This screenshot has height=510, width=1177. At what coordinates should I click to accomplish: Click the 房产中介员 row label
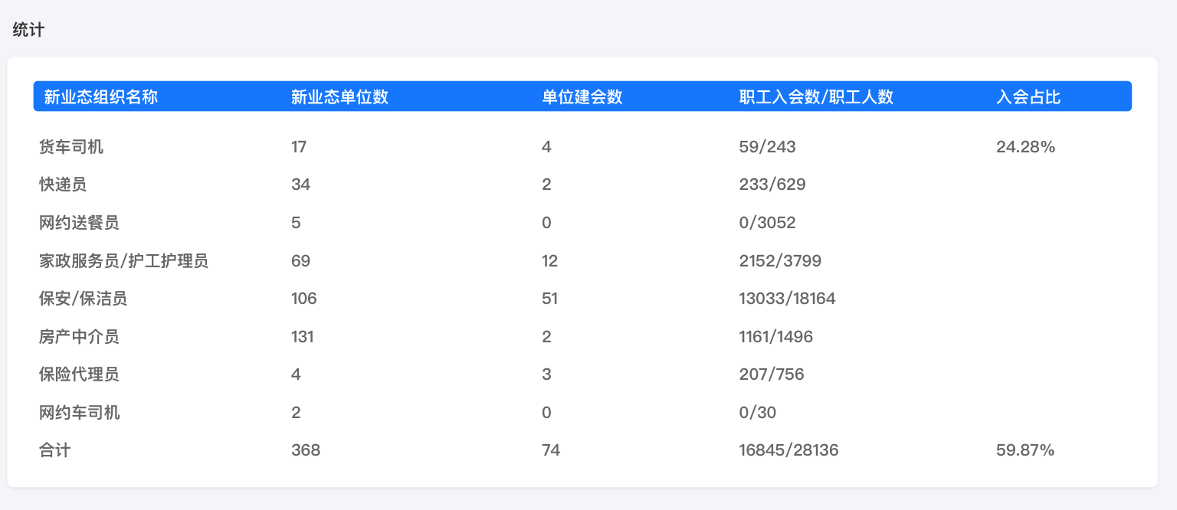point(79,337)
